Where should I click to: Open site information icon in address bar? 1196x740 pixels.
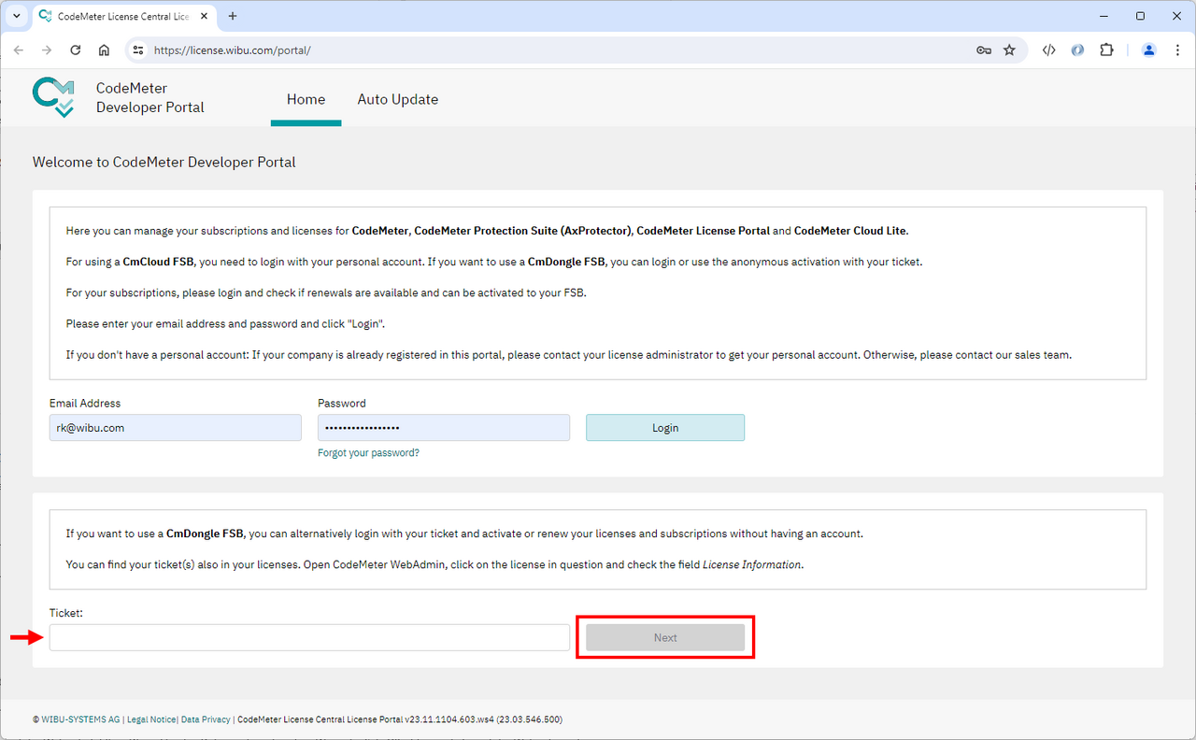pyautogui.click(x=137, y=50)
